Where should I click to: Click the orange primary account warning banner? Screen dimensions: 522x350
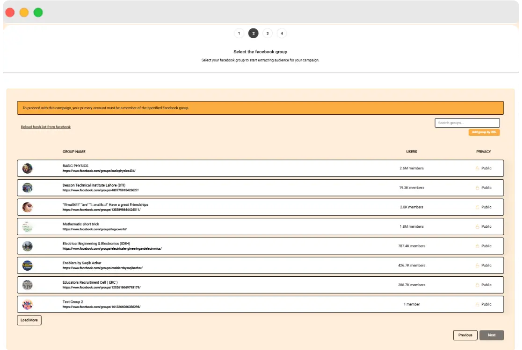(261, 108)
